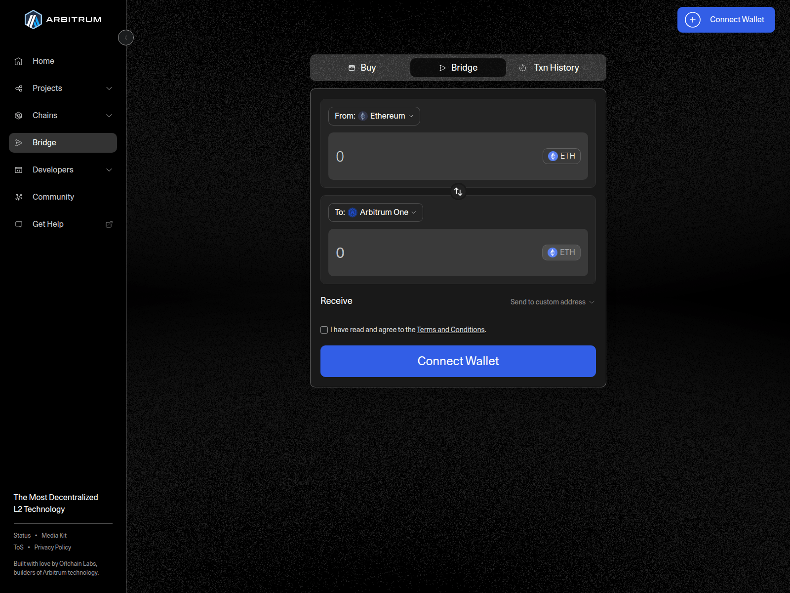790x593 pixels.
Task: Click the Chains sidebar icon
Action: coord(19,116)
